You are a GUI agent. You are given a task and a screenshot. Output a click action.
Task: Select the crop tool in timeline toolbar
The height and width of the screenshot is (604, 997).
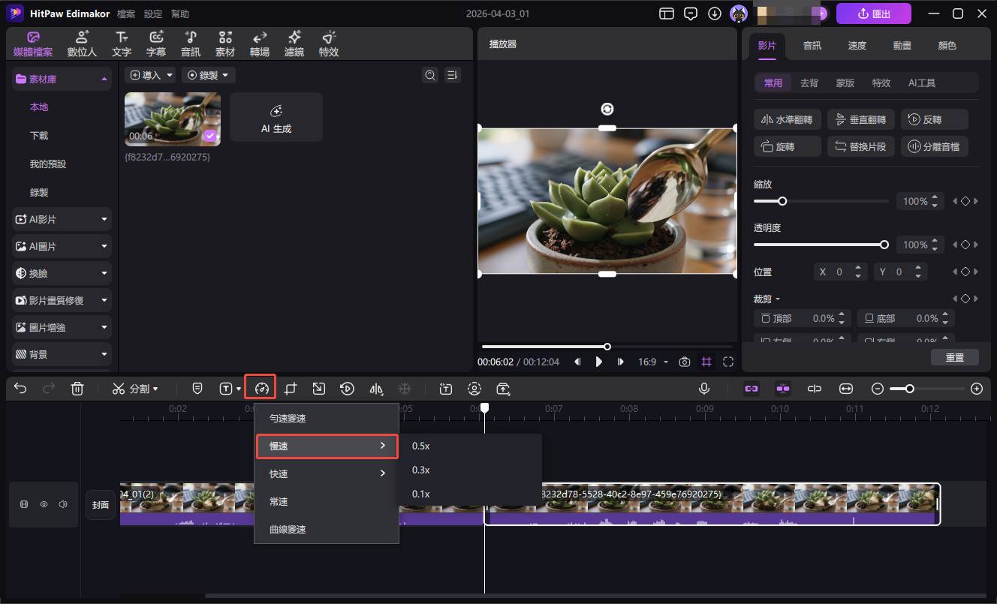coord(291,389)
